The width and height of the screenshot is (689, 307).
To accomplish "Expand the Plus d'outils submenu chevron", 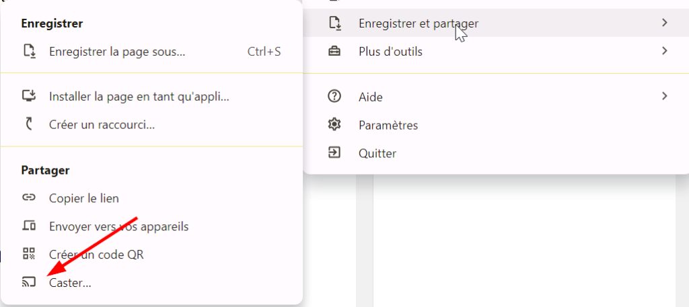I will 664,51.
